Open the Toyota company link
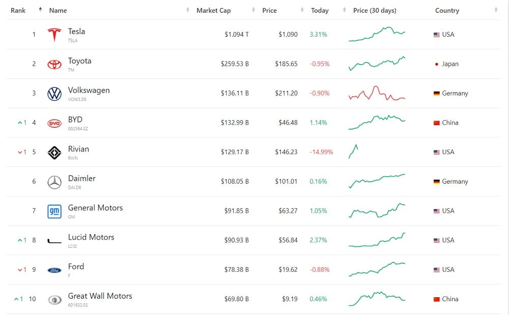This screenshot has width=509, height=315. [x=79, y=61]
